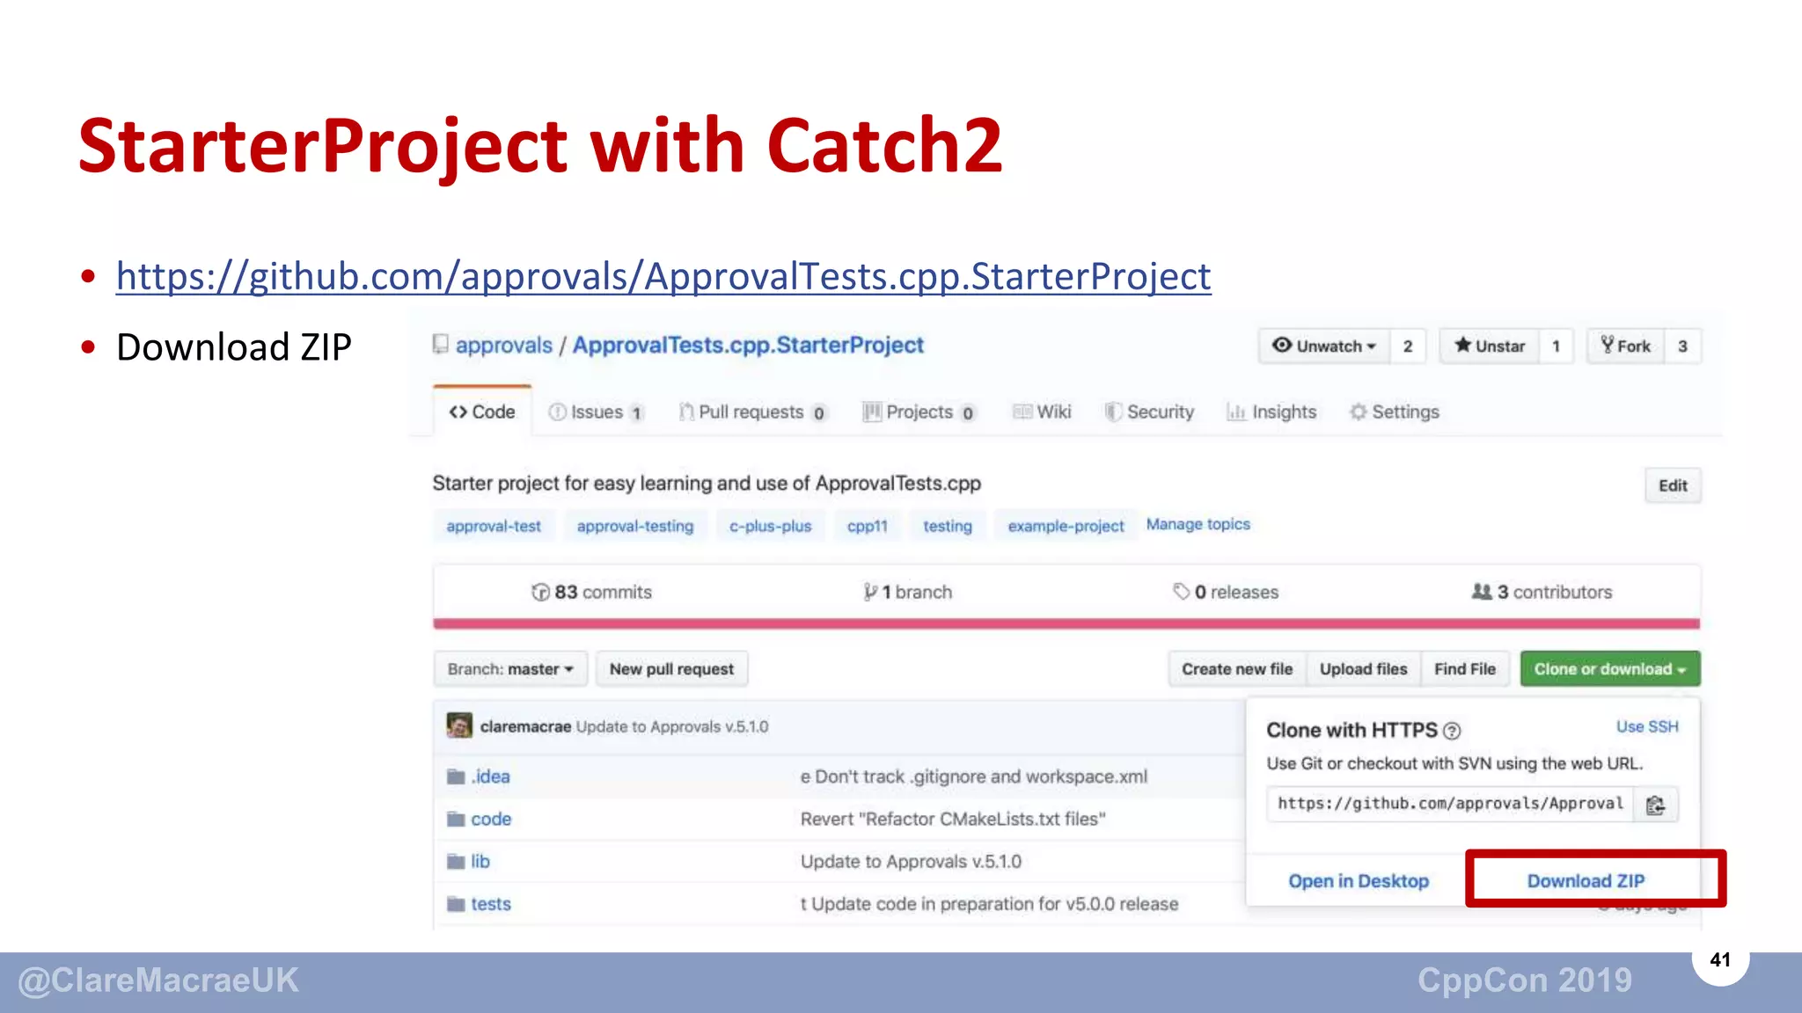
Task: Click the watchers count 2
Action: tap(1408, 346)
